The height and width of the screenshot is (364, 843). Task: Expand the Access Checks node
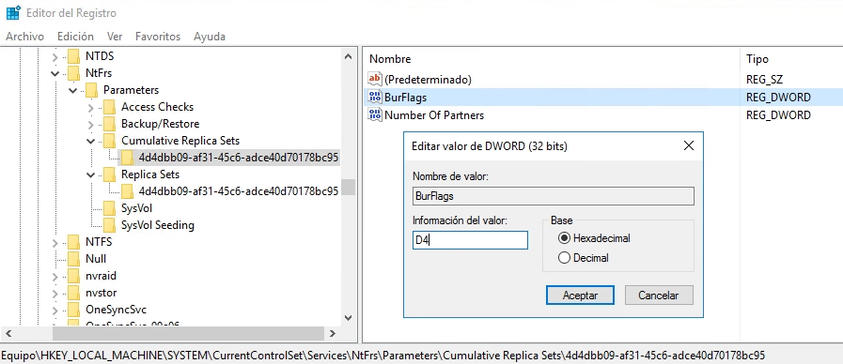pos(91,107)
